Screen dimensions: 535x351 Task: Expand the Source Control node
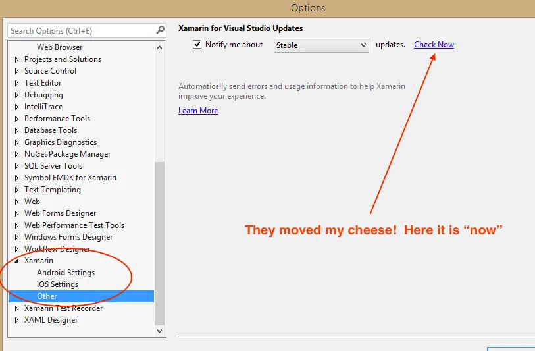16,71
